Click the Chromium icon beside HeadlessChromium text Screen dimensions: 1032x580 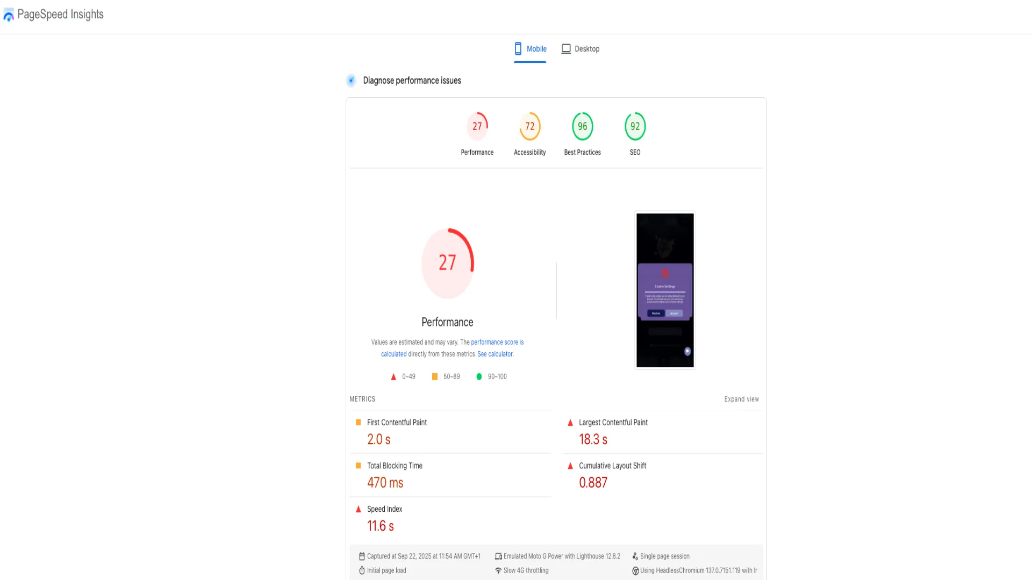[x=635, y=570]
